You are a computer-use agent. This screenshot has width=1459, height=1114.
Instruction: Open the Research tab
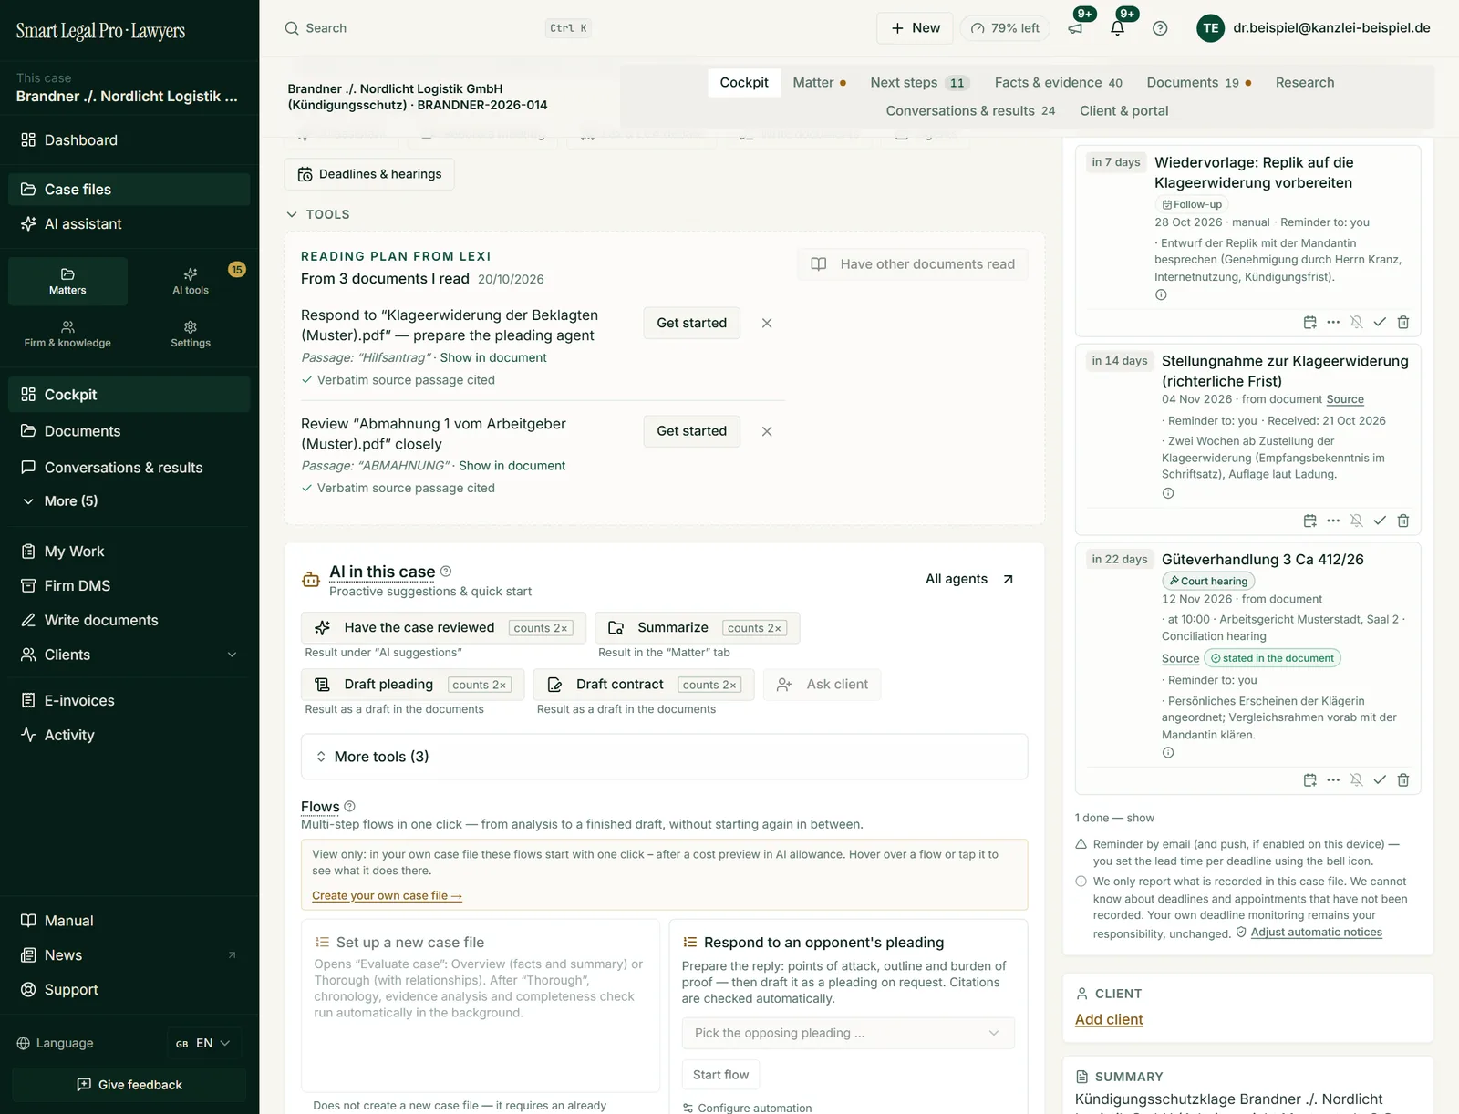click(x=1305, y=82)
